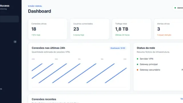Image resolution: width=183 pixels, height=103 pixels.
Task: Open the Alertas ativos card showing 3
Action: [x=168, y=29]
